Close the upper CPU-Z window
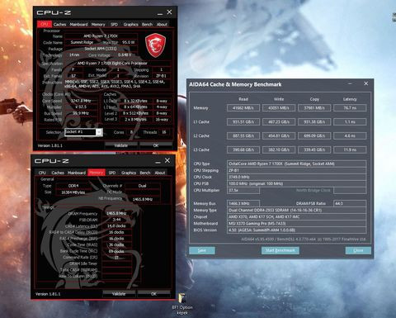Image resolution: width=396 pixels, height=318 pixels. (x=169, y=12)
